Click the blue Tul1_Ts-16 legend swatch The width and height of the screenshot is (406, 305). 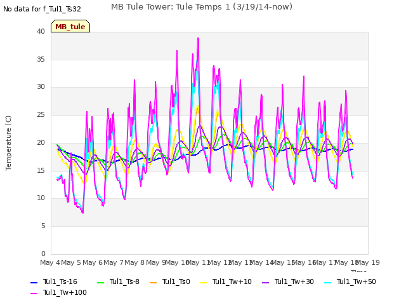coord(34,282)
